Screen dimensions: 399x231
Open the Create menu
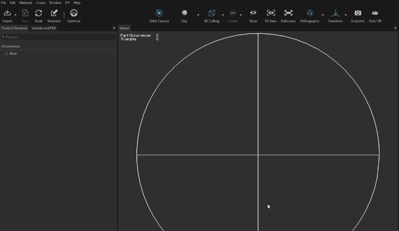[x=41, y=3]
